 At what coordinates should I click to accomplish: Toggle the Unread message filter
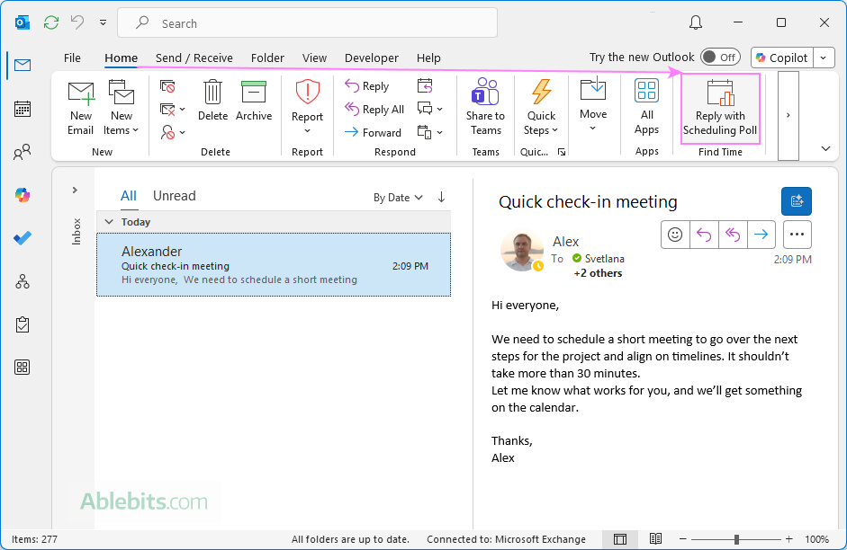point(174,195)
